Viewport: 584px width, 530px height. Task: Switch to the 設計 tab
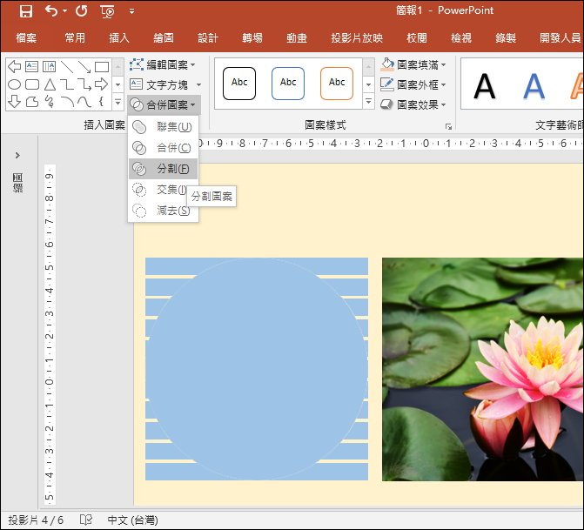coord(208,38)
